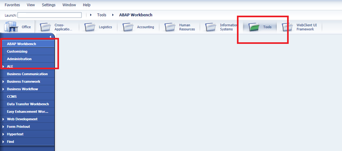The height and width of the screenshot is (151, 342).
Task: Open the Window menu
Action: click(69, 5)
